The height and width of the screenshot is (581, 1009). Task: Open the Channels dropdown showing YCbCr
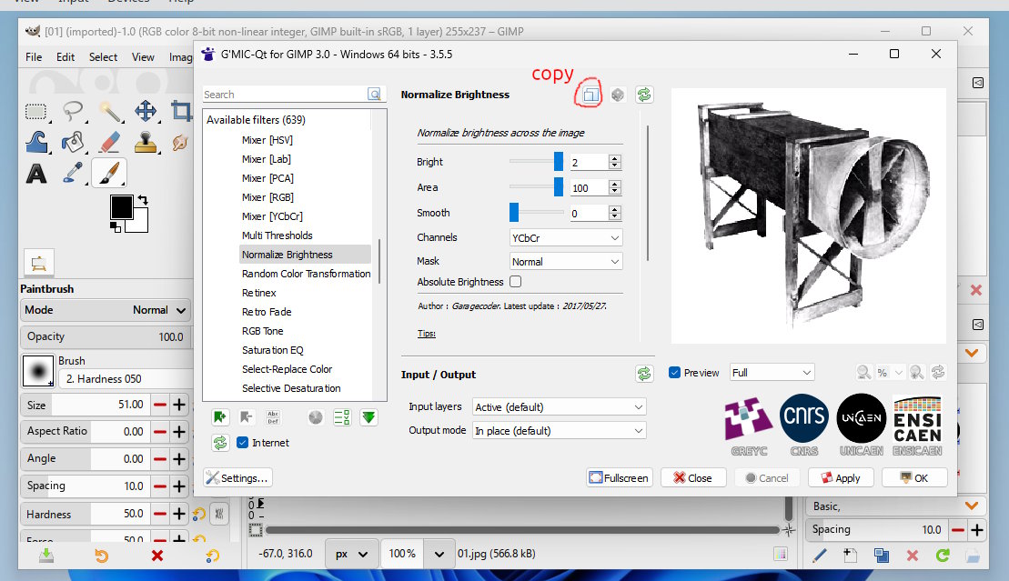coord(565,237)
